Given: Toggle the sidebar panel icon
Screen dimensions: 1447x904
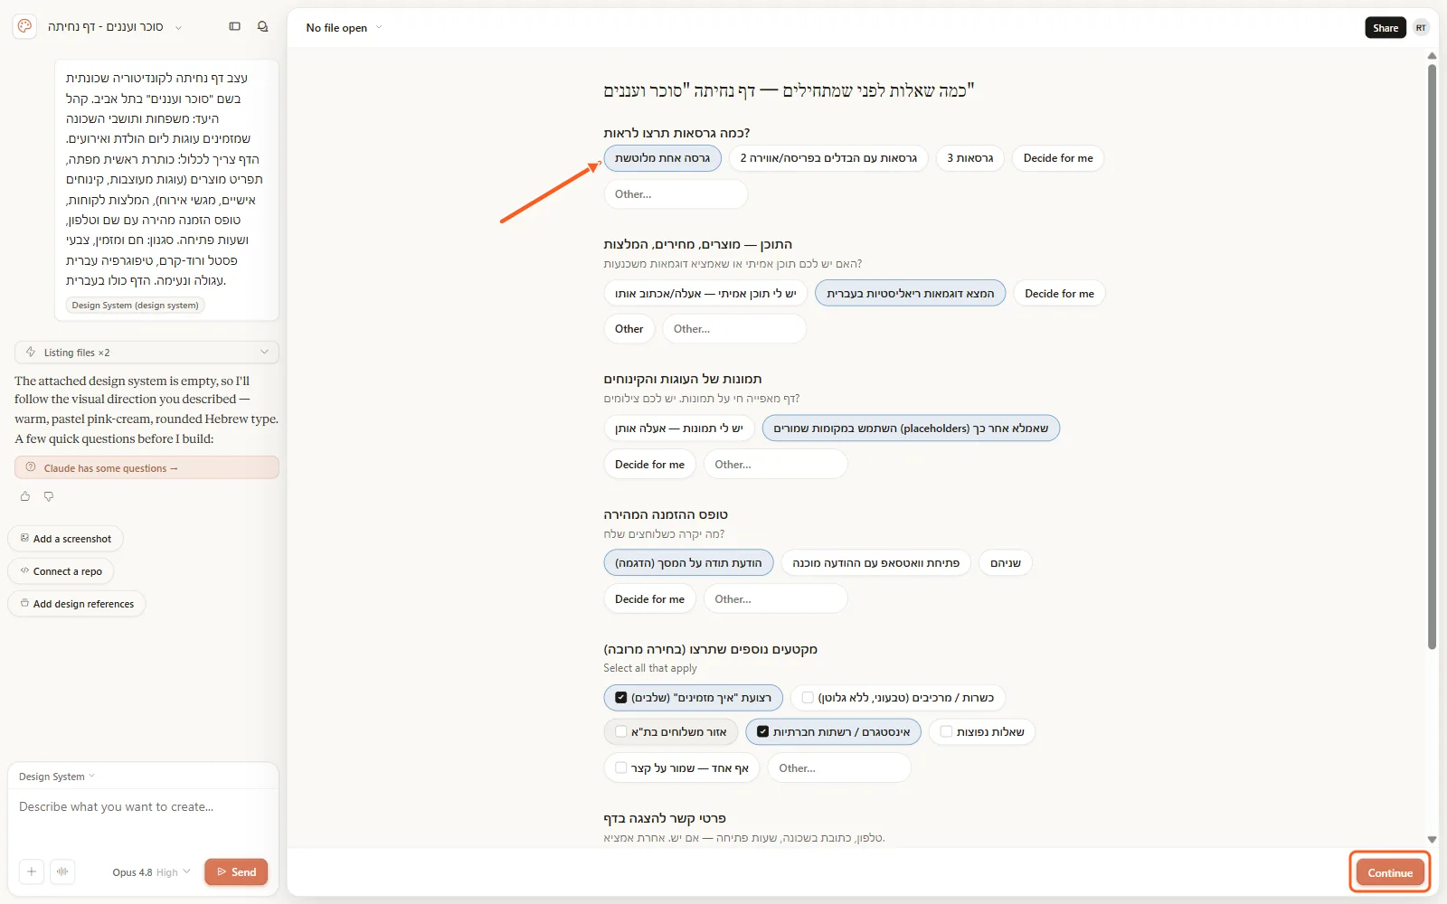Looking at the screenshot, I should tap(235, 27).
